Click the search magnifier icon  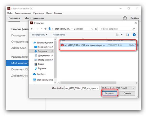[x=134, y=29]
